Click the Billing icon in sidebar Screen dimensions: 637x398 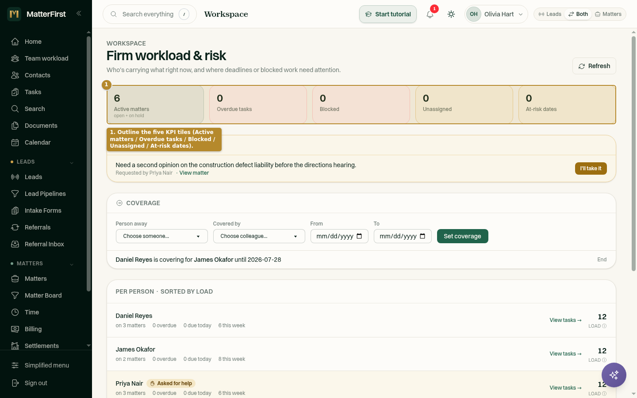coord(15,329)
